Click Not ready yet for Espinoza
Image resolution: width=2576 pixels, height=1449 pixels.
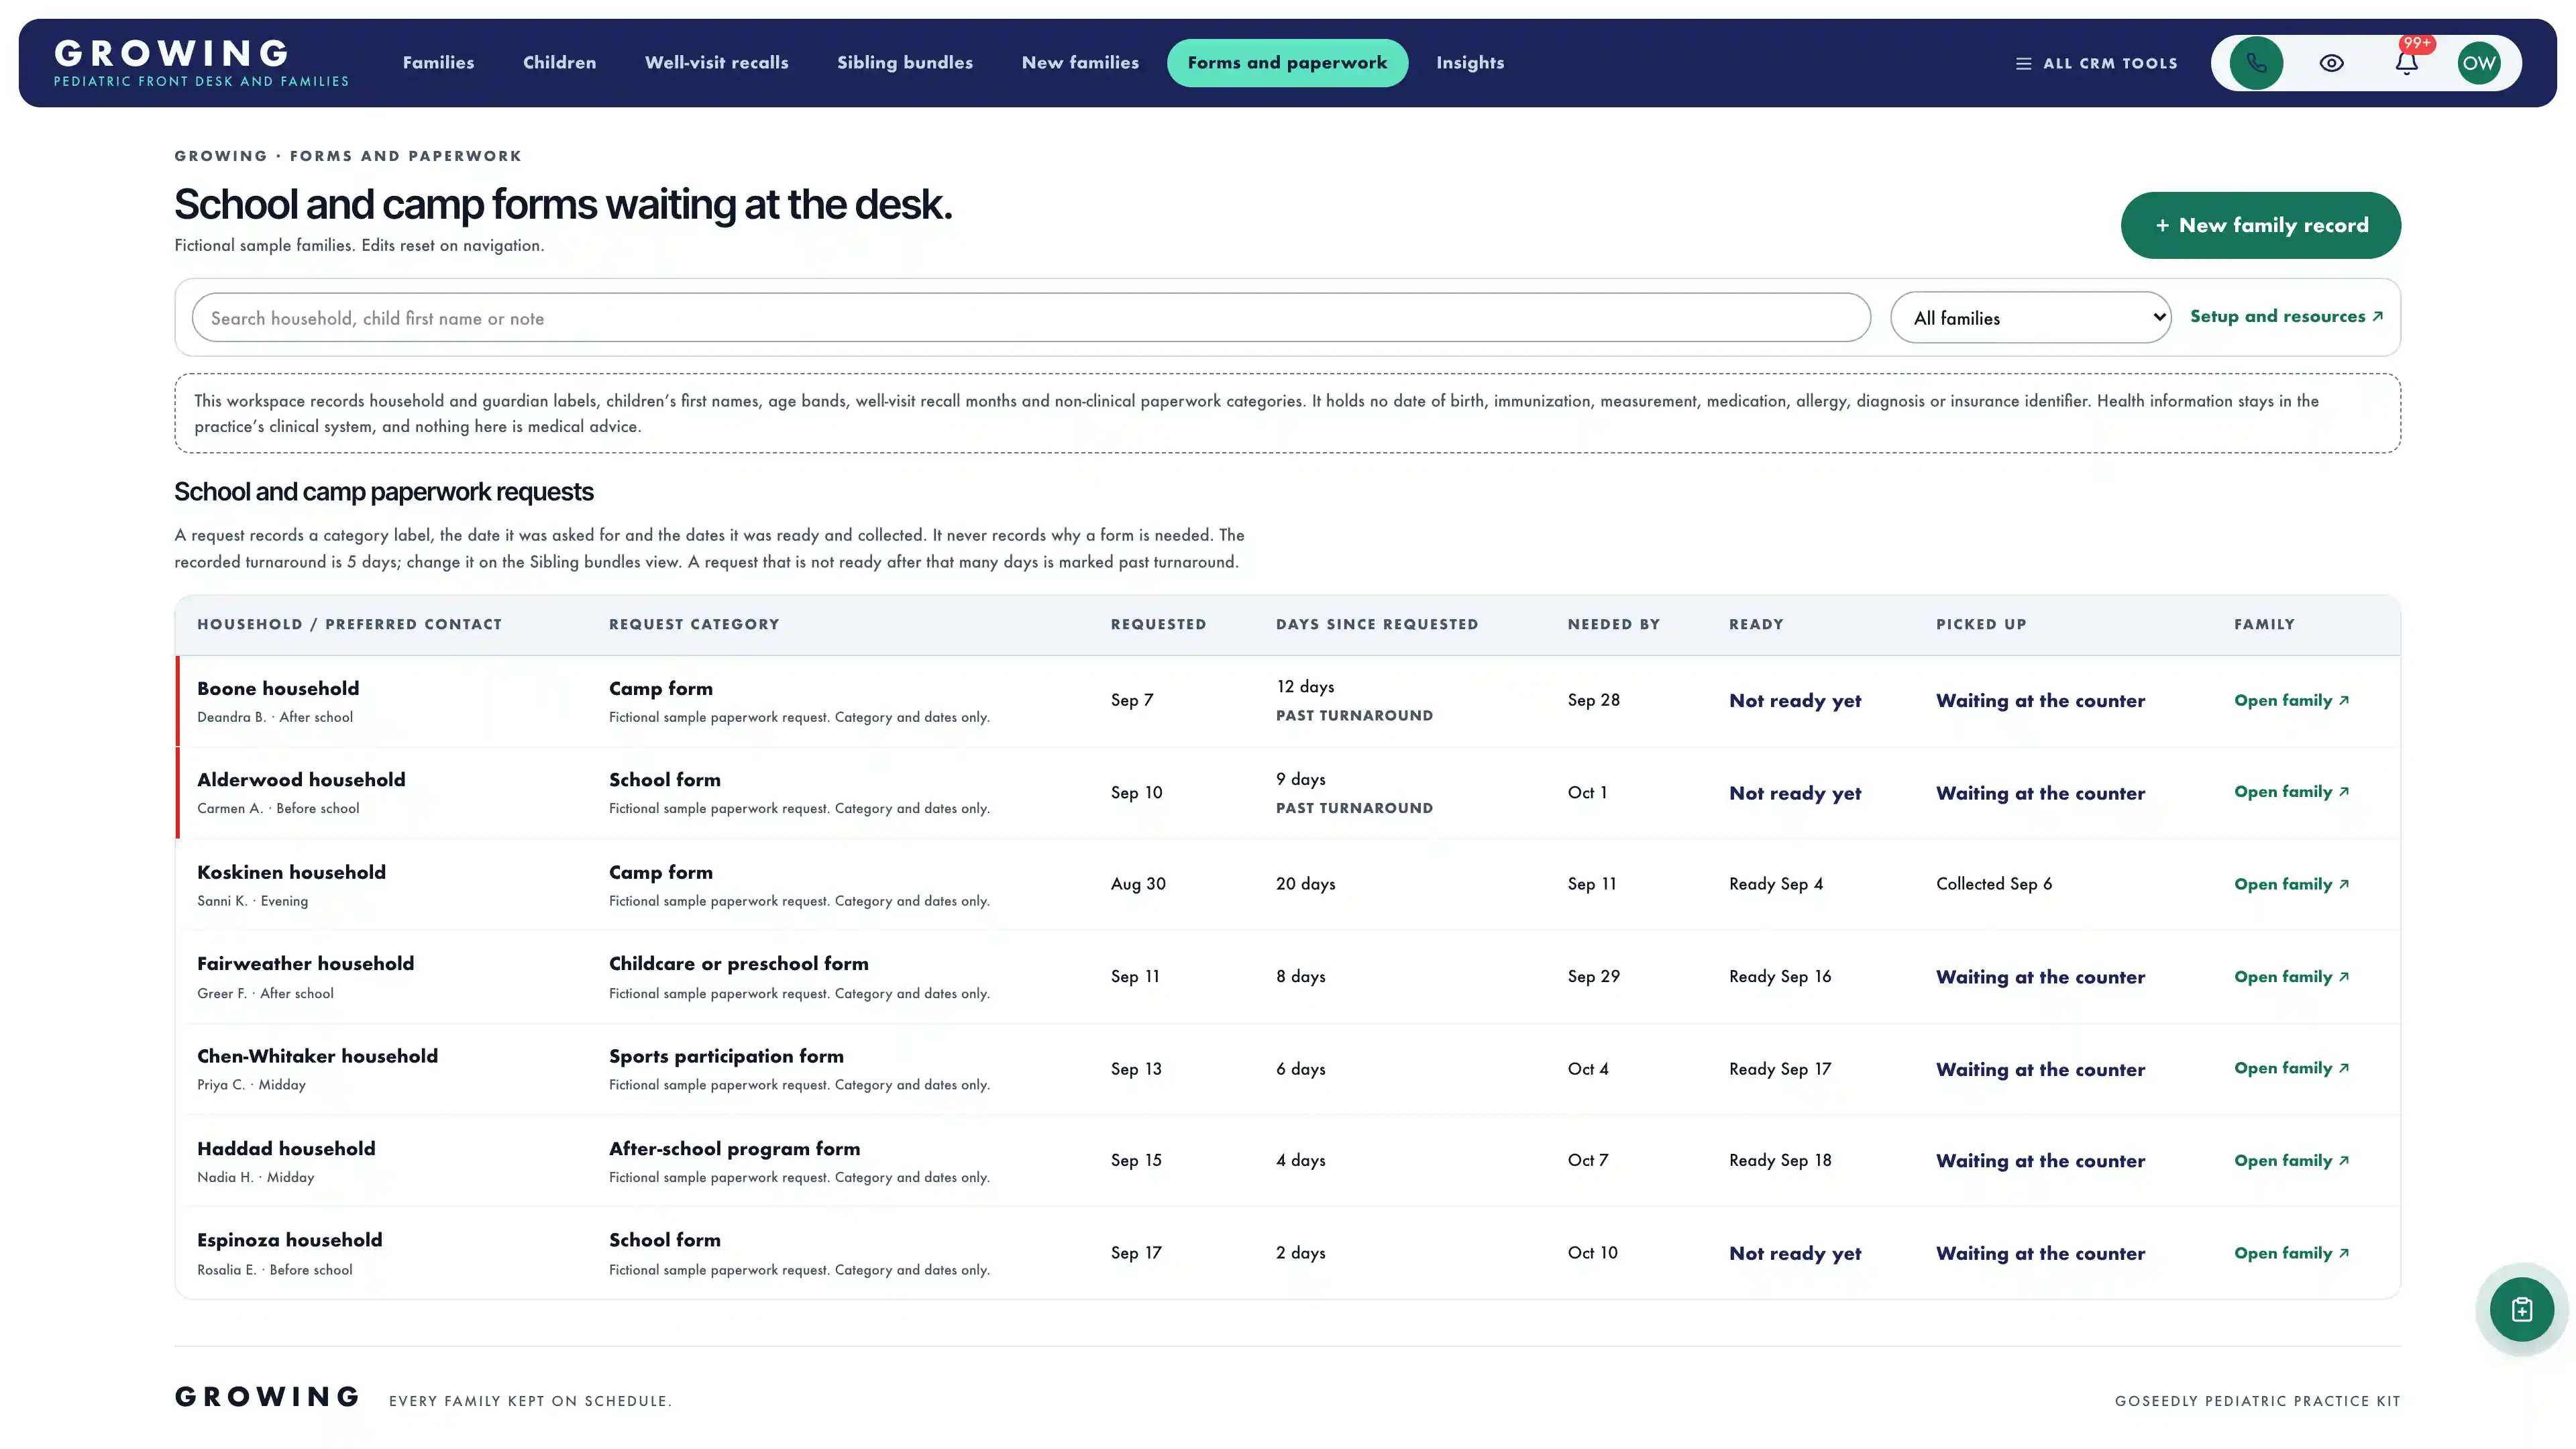coord(1795,1254)
